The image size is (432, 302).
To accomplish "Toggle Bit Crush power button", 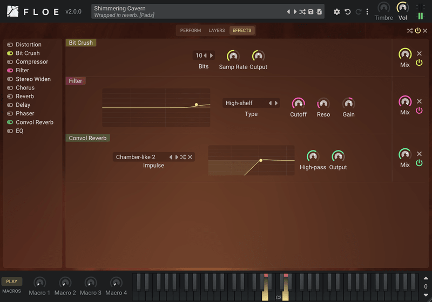I will [419, 63].
